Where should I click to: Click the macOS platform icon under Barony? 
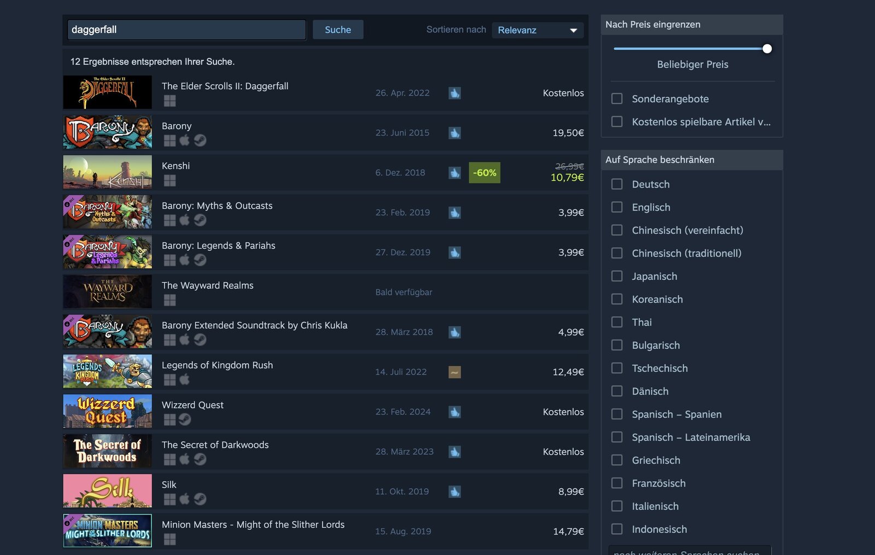(185, 141)
